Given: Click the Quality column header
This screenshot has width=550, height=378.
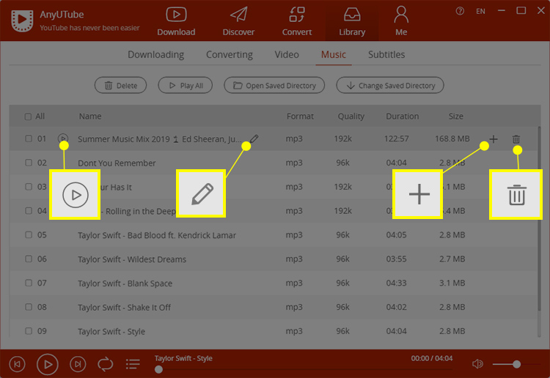Looking at the screenshot, I should (x=351, y=116).
